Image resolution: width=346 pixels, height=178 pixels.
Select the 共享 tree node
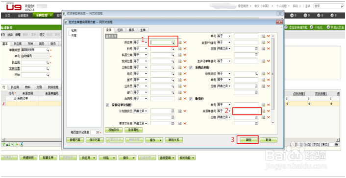click(x=74, y=35)
